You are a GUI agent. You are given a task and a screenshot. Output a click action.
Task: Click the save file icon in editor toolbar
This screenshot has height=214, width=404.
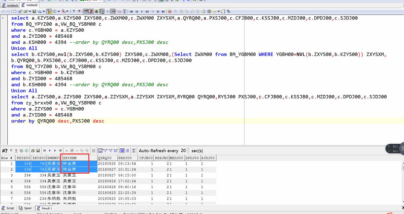[34, 11]
